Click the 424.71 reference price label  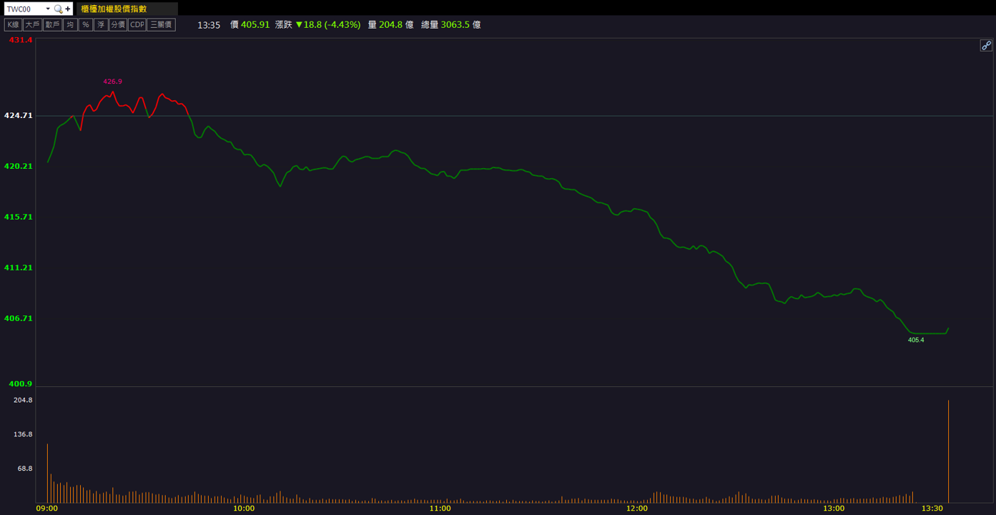point(19,115)
